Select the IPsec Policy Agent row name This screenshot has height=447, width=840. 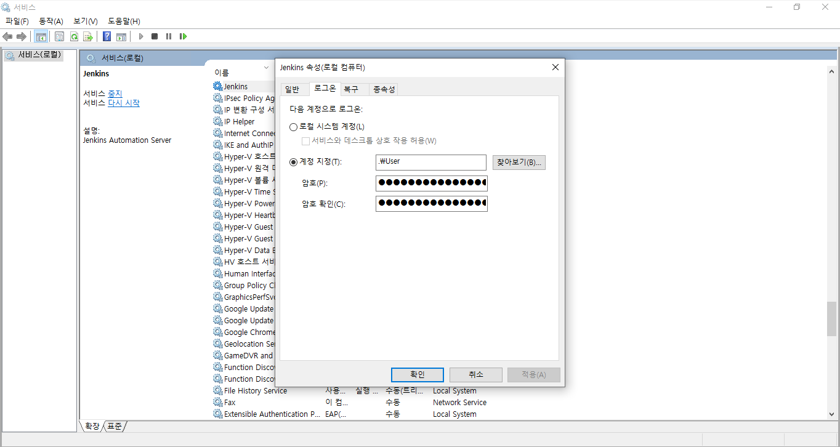click(249, 98)
